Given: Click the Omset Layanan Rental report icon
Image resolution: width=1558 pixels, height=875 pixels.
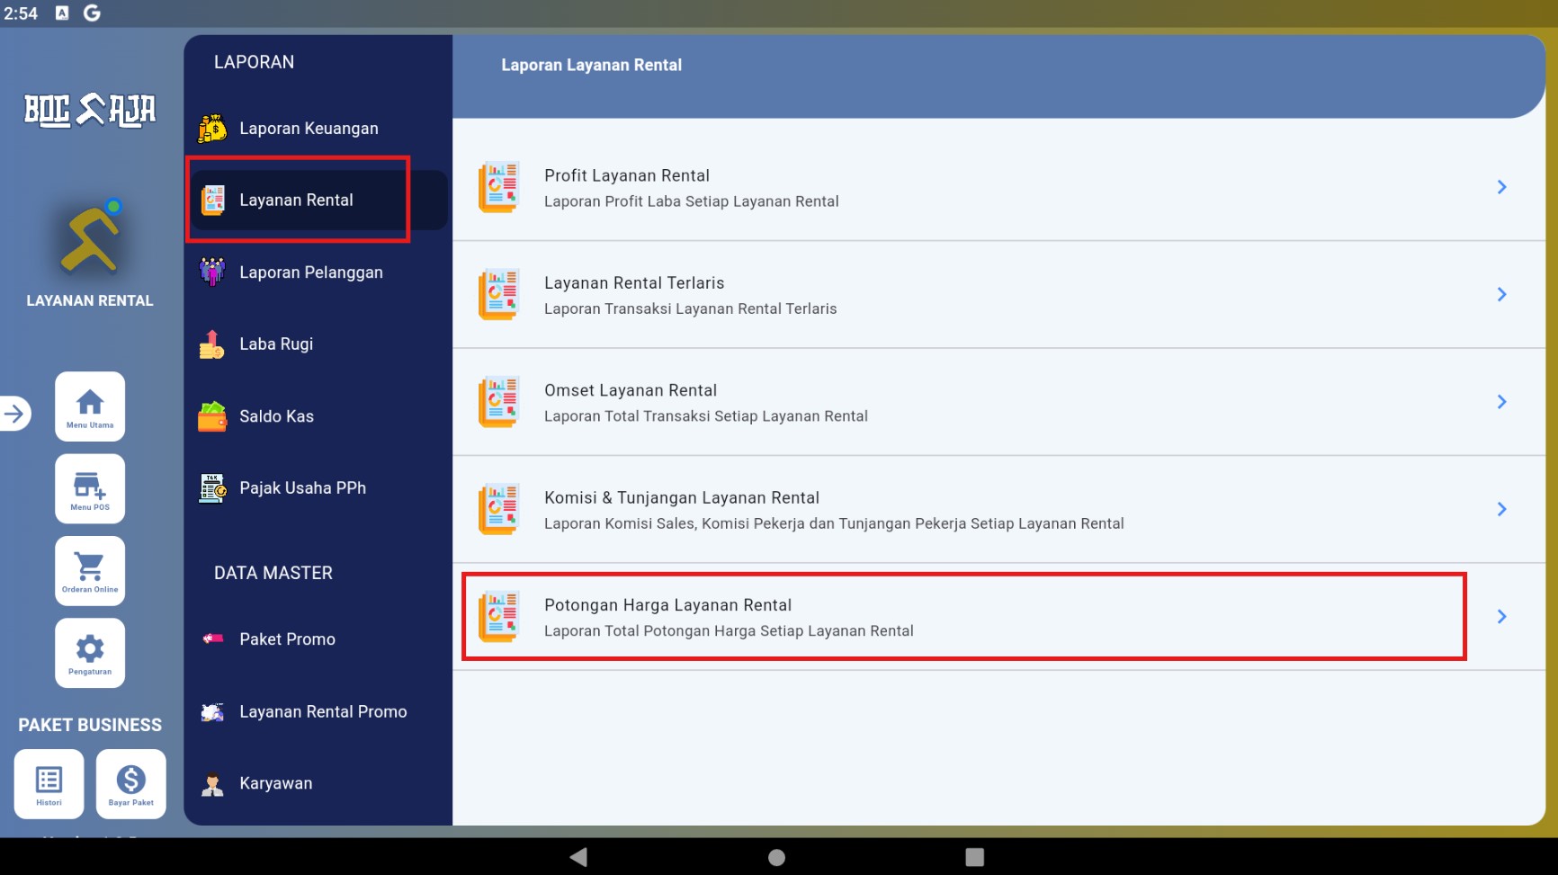Looking at the screenshot, I should point(499,402).
